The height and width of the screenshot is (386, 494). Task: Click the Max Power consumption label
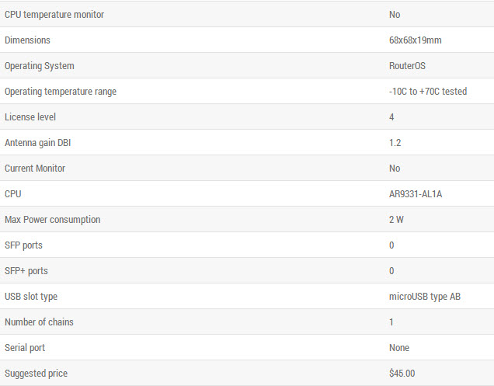point(53,220)
